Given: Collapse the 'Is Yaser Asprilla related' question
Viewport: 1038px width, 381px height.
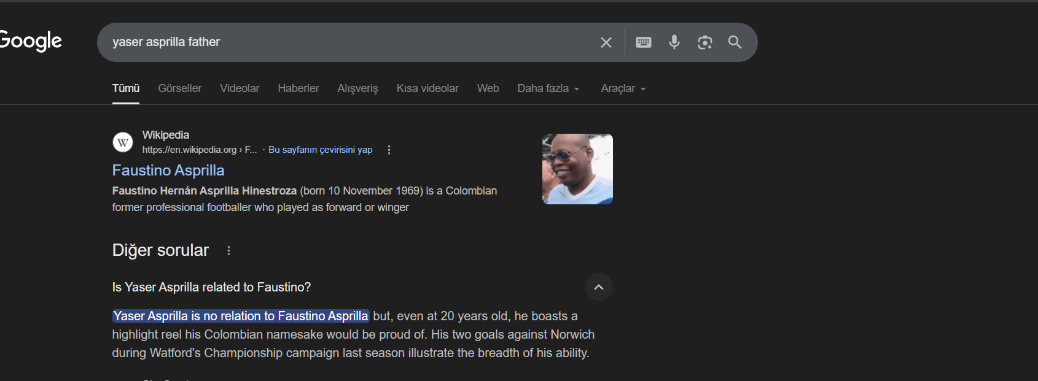Looking at the screenshot, I should (x=598, y=287).
